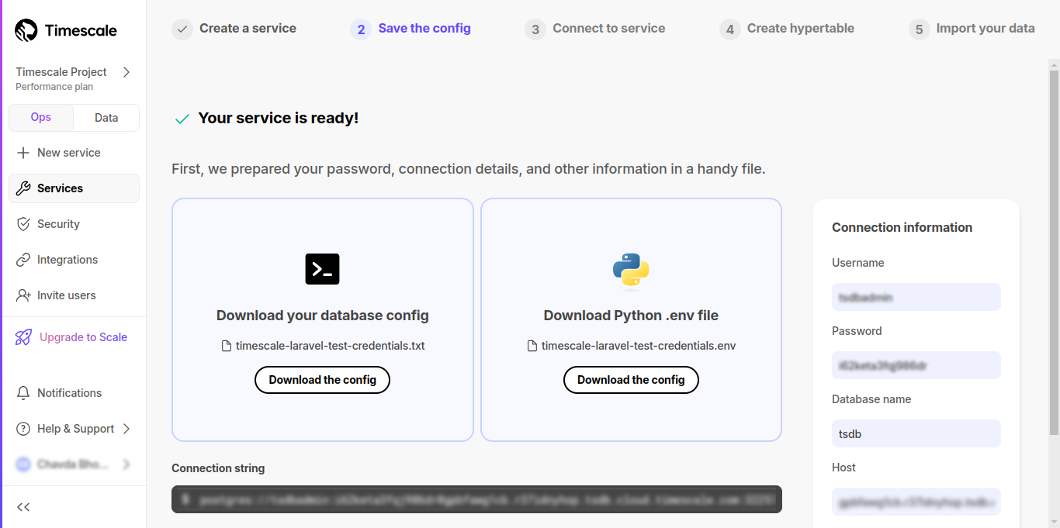Go to Import your data step
The width and height of the screenshot is (1060, 528).
click(986, 28)
